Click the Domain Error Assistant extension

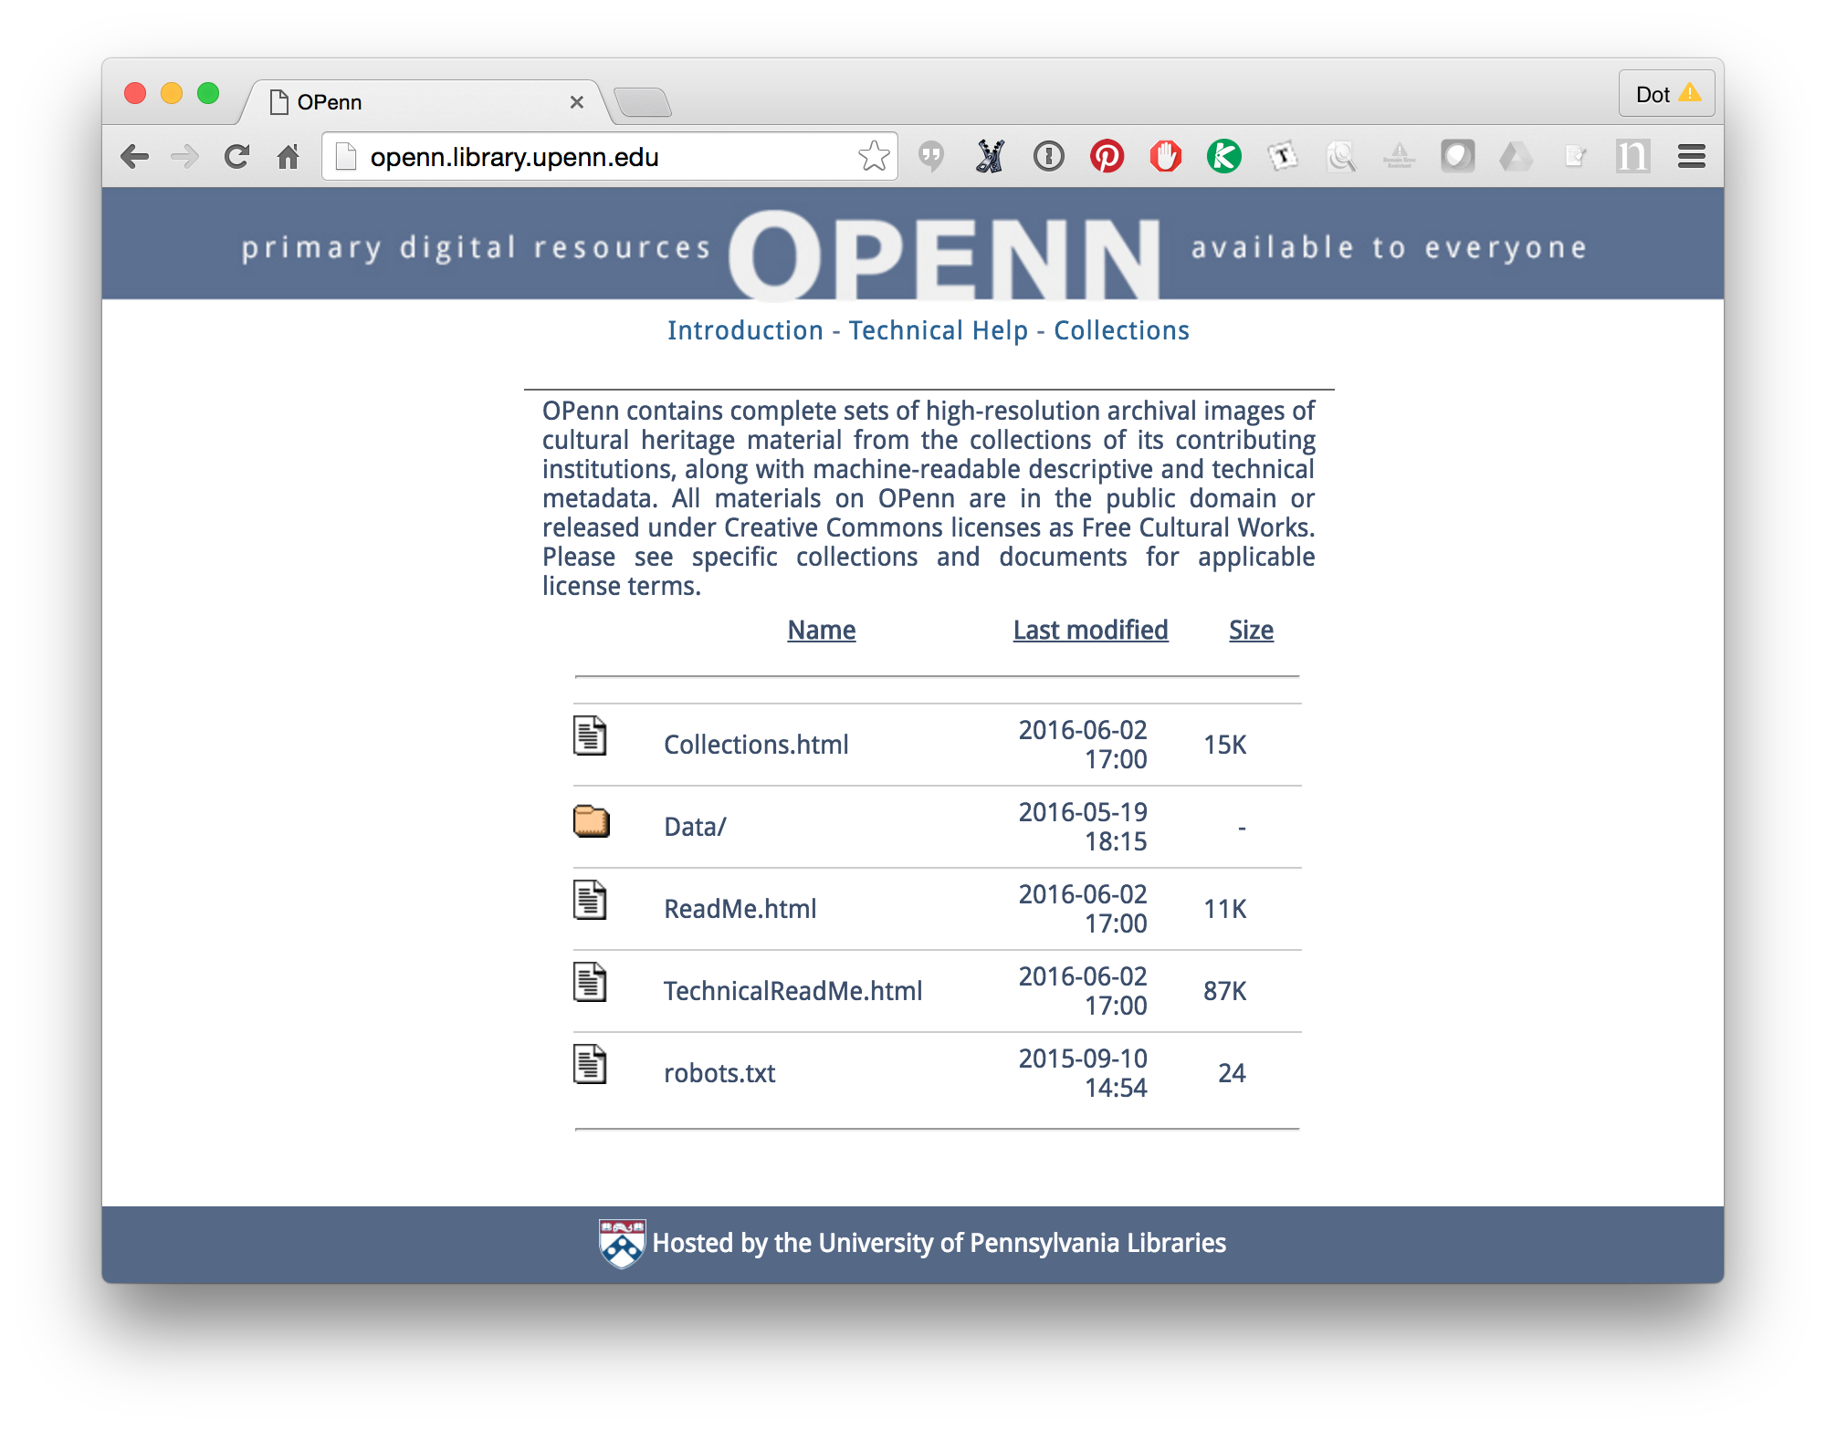[x=1399, y=156]
